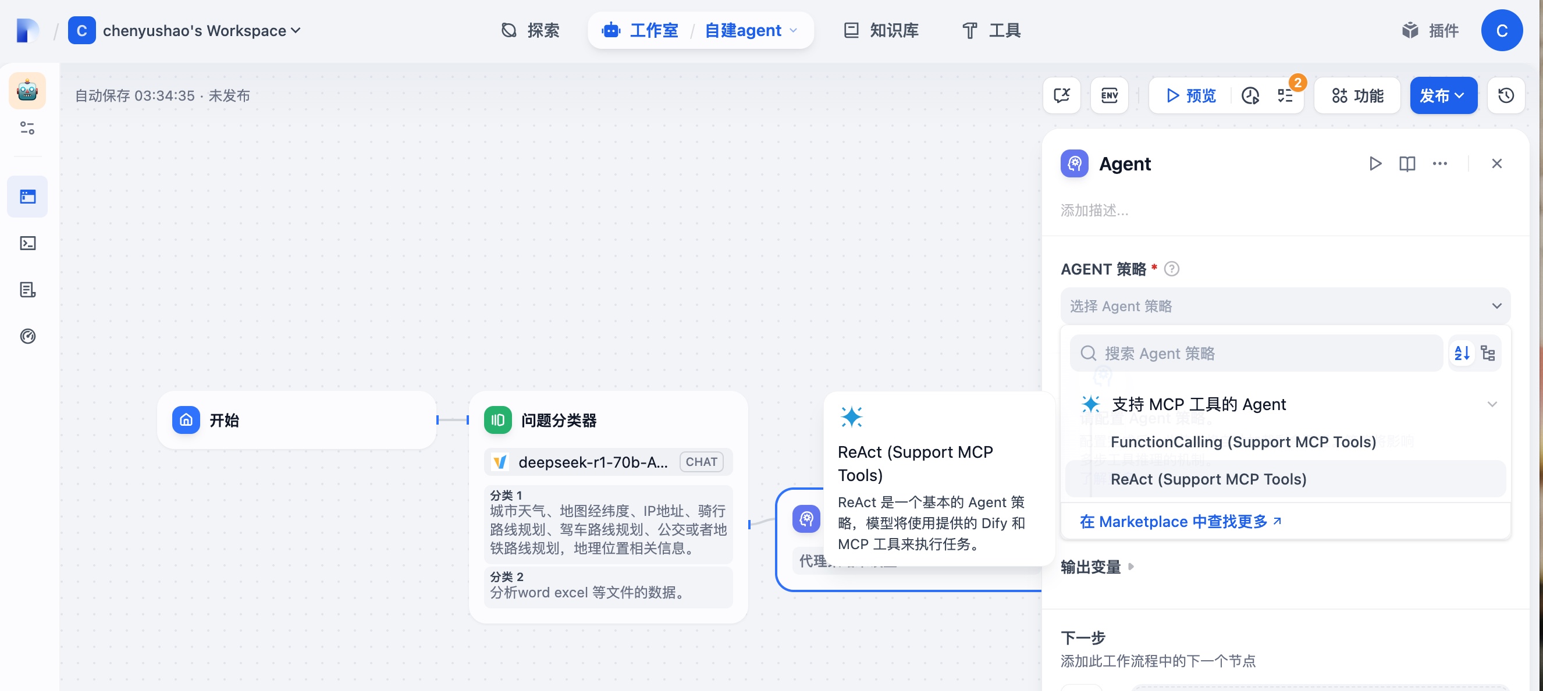This screenshot has height=691, width=1543.
Task: Open the ENV environment variables panel
Action: tap(1110, 95)
